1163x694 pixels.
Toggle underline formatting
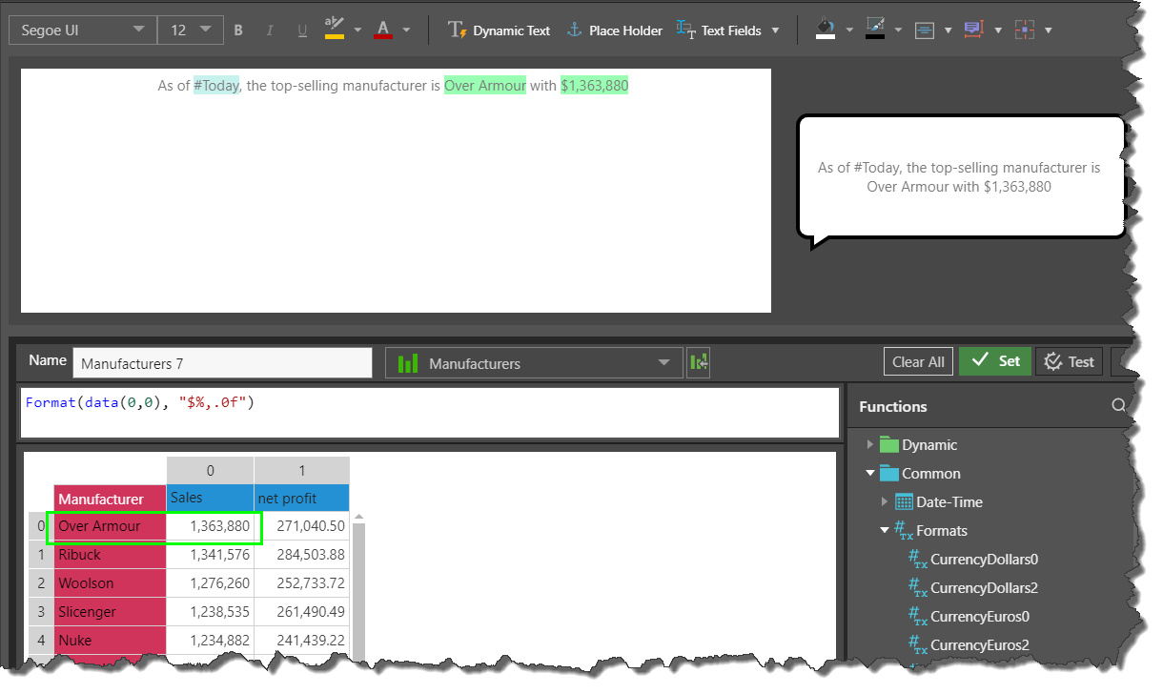302,31
